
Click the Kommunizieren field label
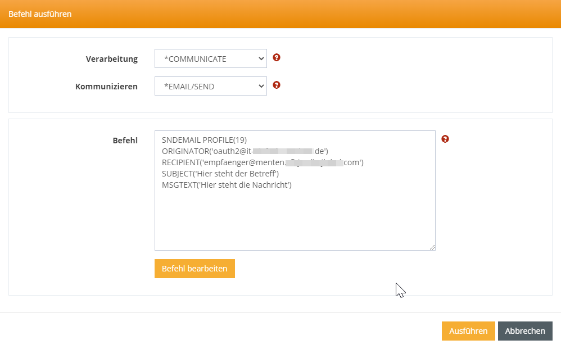106,87
